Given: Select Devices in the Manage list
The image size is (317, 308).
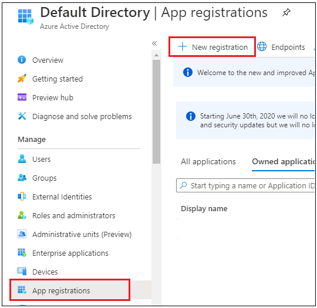Looking at the screenshot, I should 38,272.
